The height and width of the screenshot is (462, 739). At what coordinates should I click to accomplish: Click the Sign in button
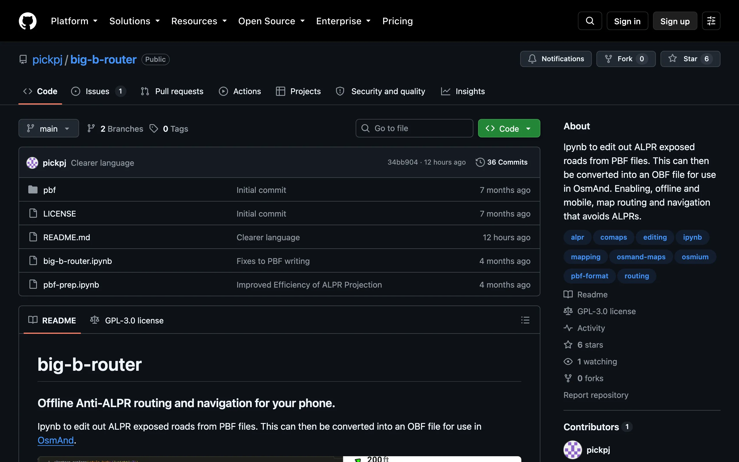point(627,21)
